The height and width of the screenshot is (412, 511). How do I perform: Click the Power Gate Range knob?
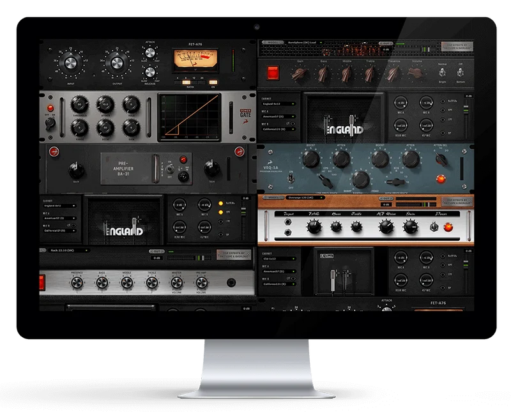79,128
